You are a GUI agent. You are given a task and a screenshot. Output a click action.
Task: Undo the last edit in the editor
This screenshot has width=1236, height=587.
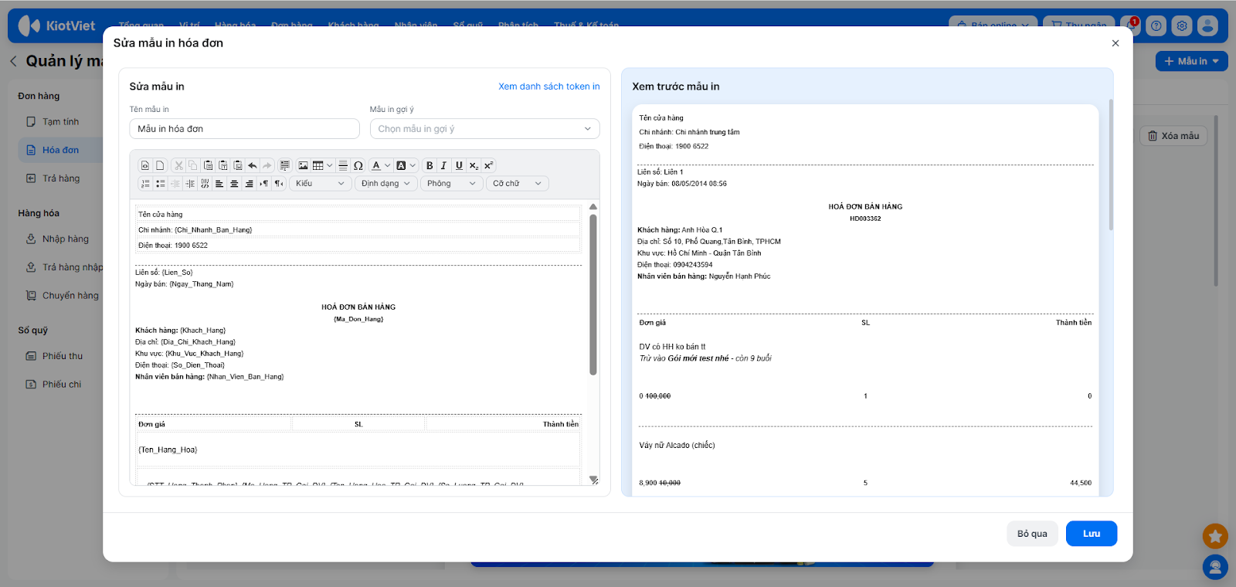pyautogui.click(x=253, y=165)
